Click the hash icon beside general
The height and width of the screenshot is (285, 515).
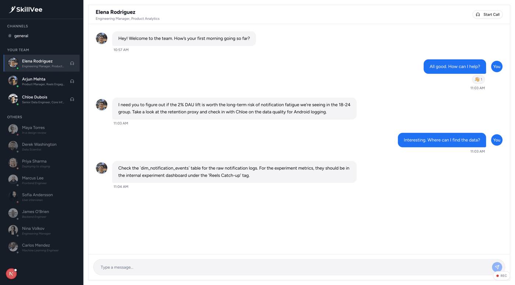pyautogui.click(x=10, y=36)
